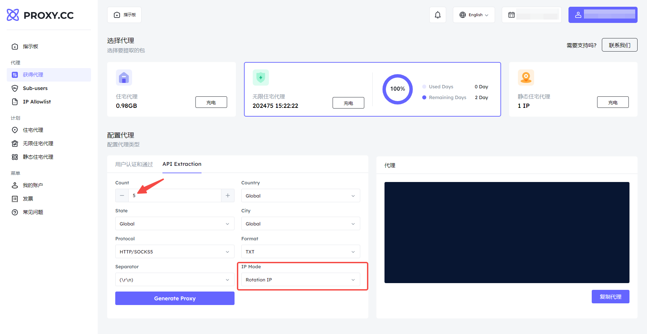647x334 pixels.
Task: Decrease Count with the minus button
Action: (x=122, y=195)
